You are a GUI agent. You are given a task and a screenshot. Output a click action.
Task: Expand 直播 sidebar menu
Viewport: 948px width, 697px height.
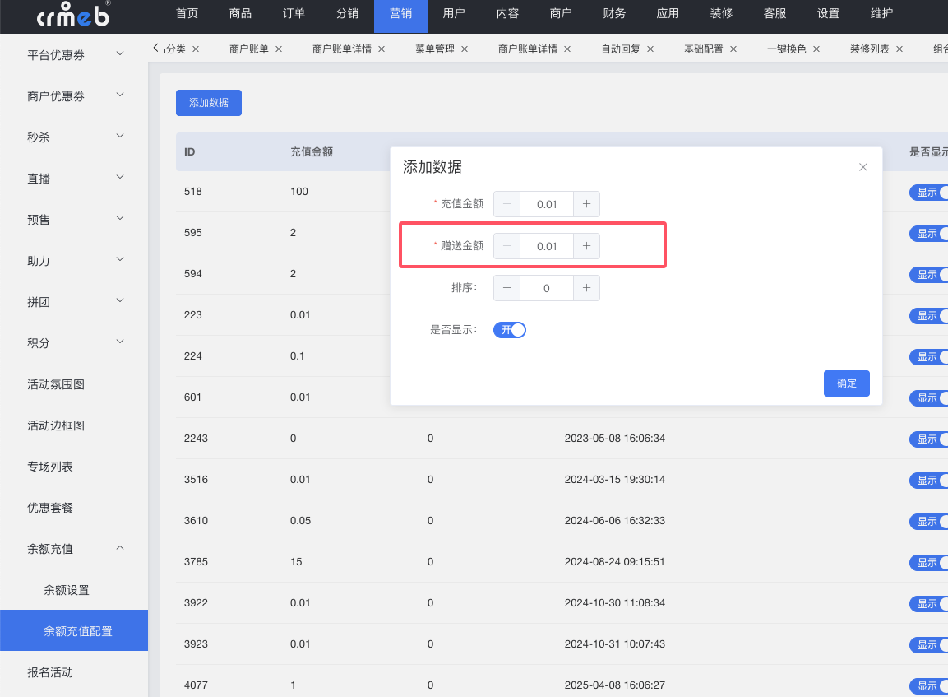[x=74, y=179]
